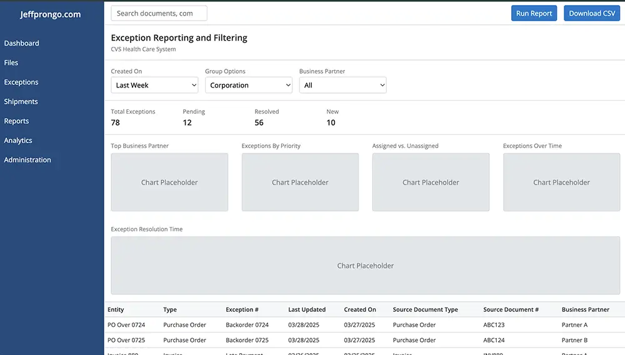Select Exceptions in the sidebar menu
Image resolution: width=625 pixels, height=355 pixels.
21,82
